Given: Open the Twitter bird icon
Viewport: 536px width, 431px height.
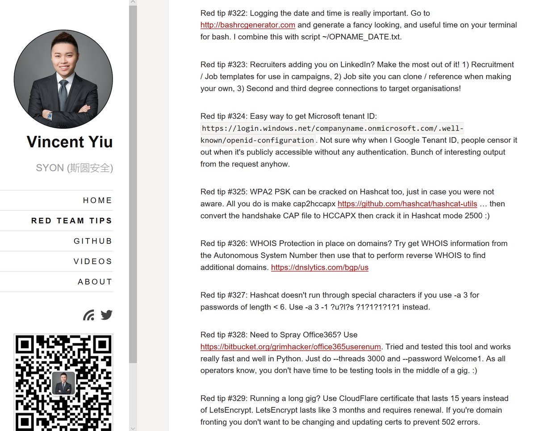Looking at the screenshot, I should [106, 315].
